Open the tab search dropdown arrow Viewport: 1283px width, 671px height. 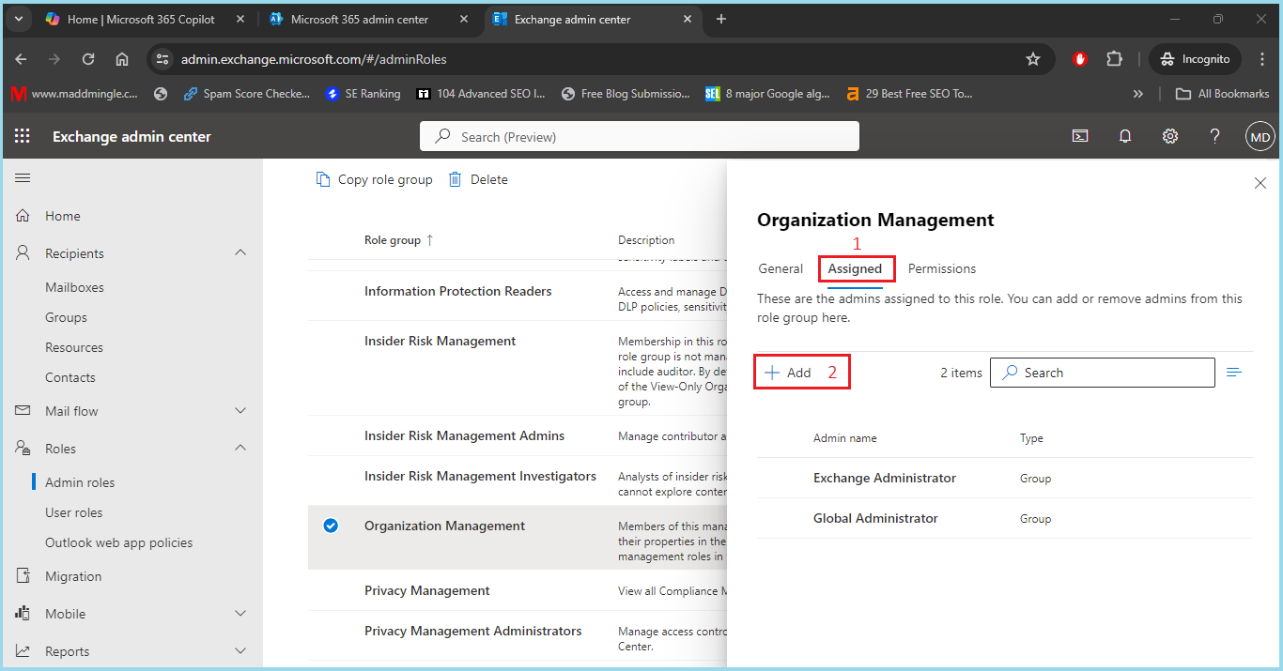click(18, 19)
